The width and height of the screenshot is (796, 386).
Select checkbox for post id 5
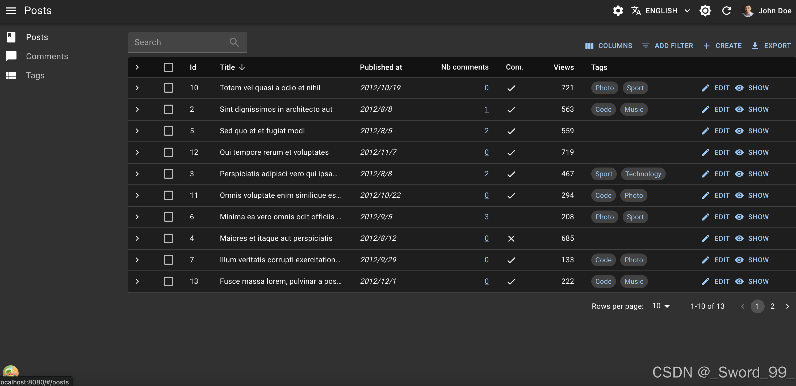coord(168,131)
